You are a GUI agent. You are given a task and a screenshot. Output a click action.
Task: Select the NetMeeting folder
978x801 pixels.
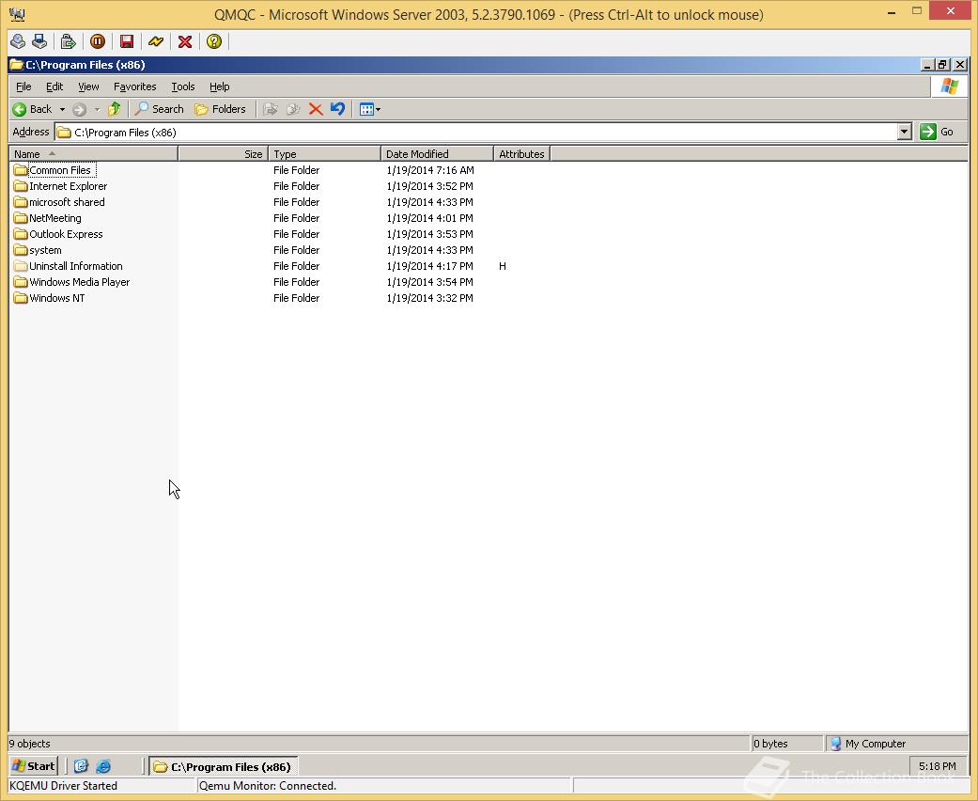point(47,218)
